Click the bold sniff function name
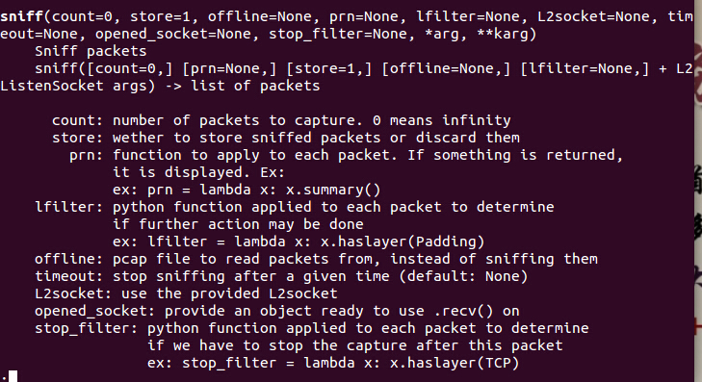Viewport: 702px width, 382px height. (x=21, y=16)
